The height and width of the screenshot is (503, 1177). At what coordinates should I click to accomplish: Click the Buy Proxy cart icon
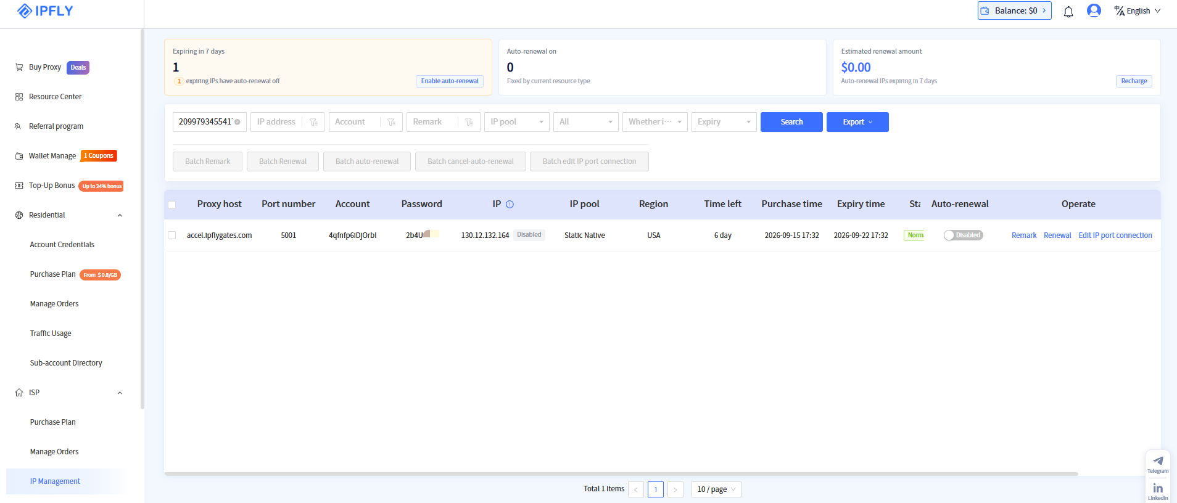(x=19, y=67)
